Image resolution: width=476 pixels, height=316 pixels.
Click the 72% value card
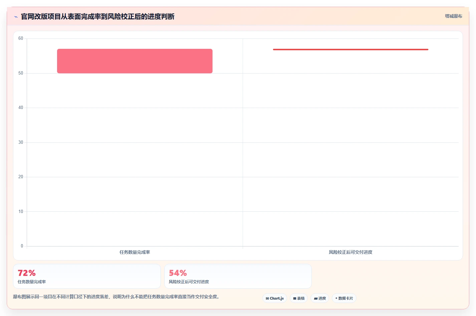87,276
